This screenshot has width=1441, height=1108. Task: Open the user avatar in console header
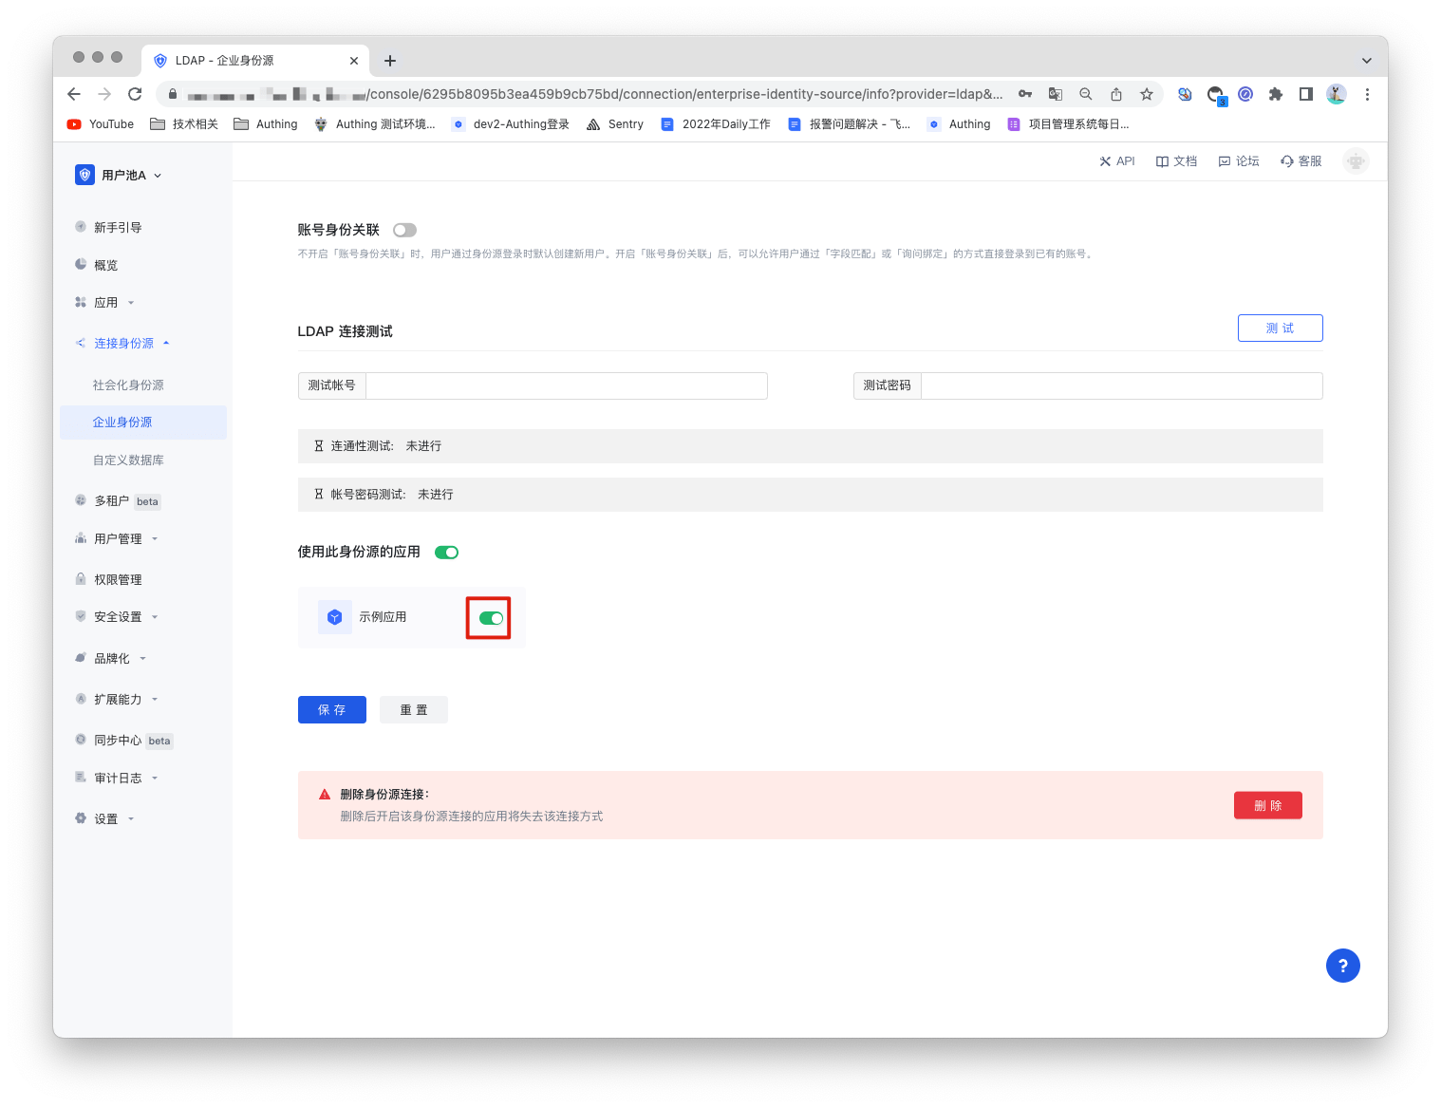coord(1356,161)
